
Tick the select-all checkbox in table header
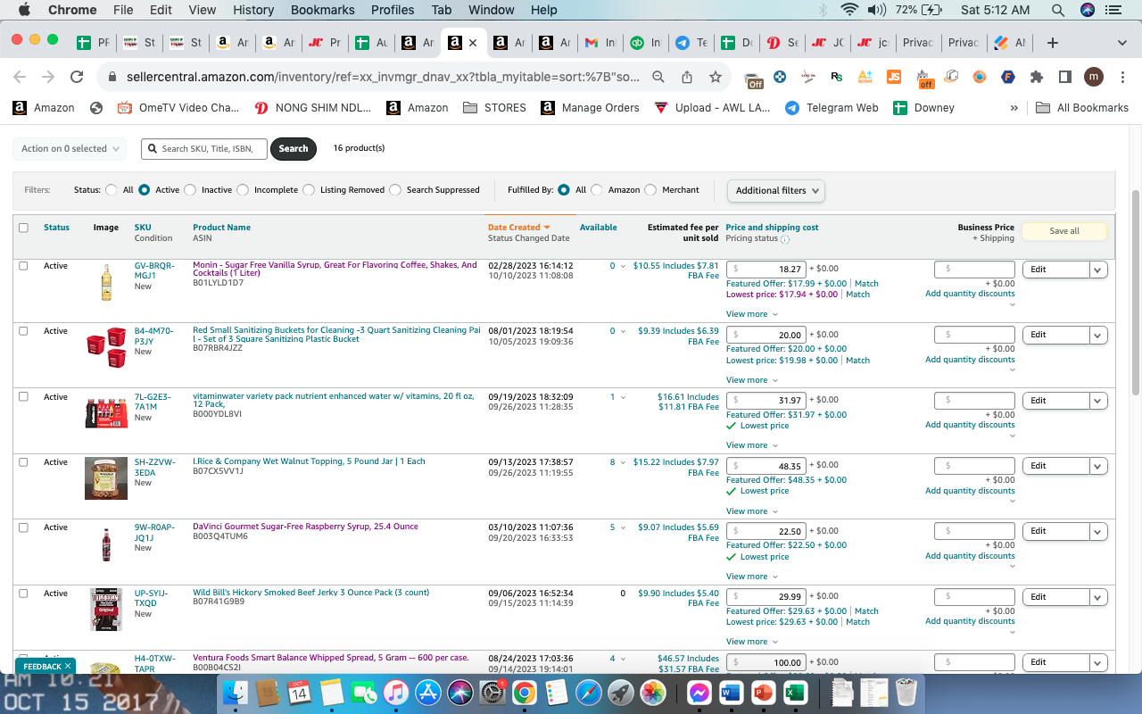point(24,228)
